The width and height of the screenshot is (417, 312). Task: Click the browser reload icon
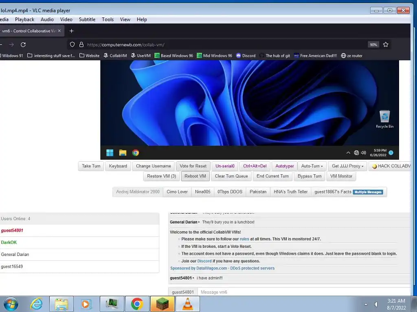[23, 45]
